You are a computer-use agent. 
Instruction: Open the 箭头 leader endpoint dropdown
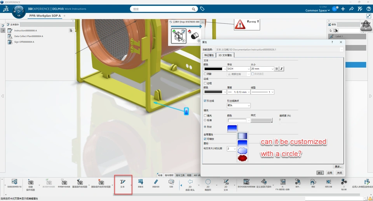click(239, 106)
